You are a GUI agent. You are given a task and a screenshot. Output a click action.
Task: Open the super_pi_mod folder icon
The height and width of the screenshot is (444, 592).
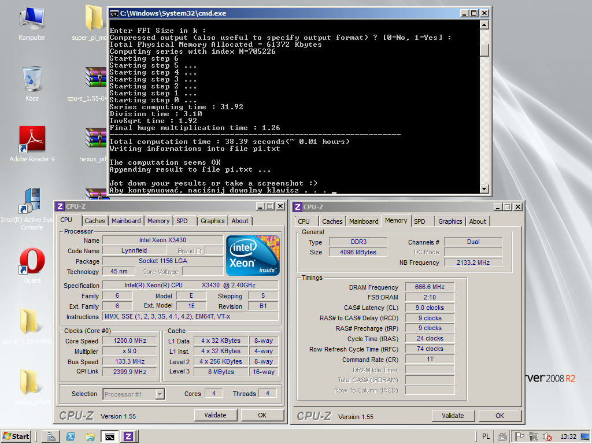click(x=94, y=23)
